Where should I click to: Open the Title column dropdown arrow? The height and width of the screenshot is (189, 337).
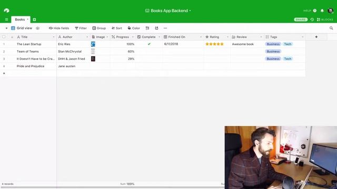54,37
